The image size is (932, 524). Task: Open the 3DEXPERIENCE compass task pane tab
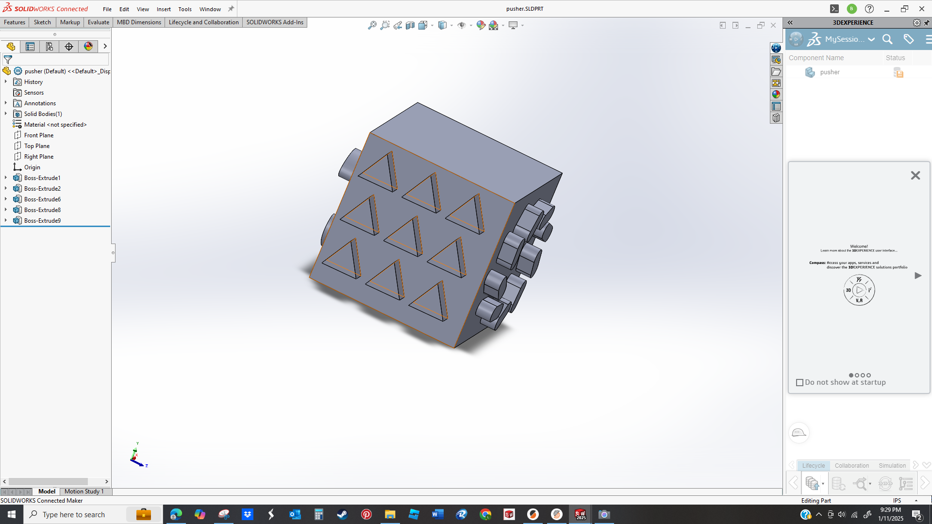coord(776,48)
